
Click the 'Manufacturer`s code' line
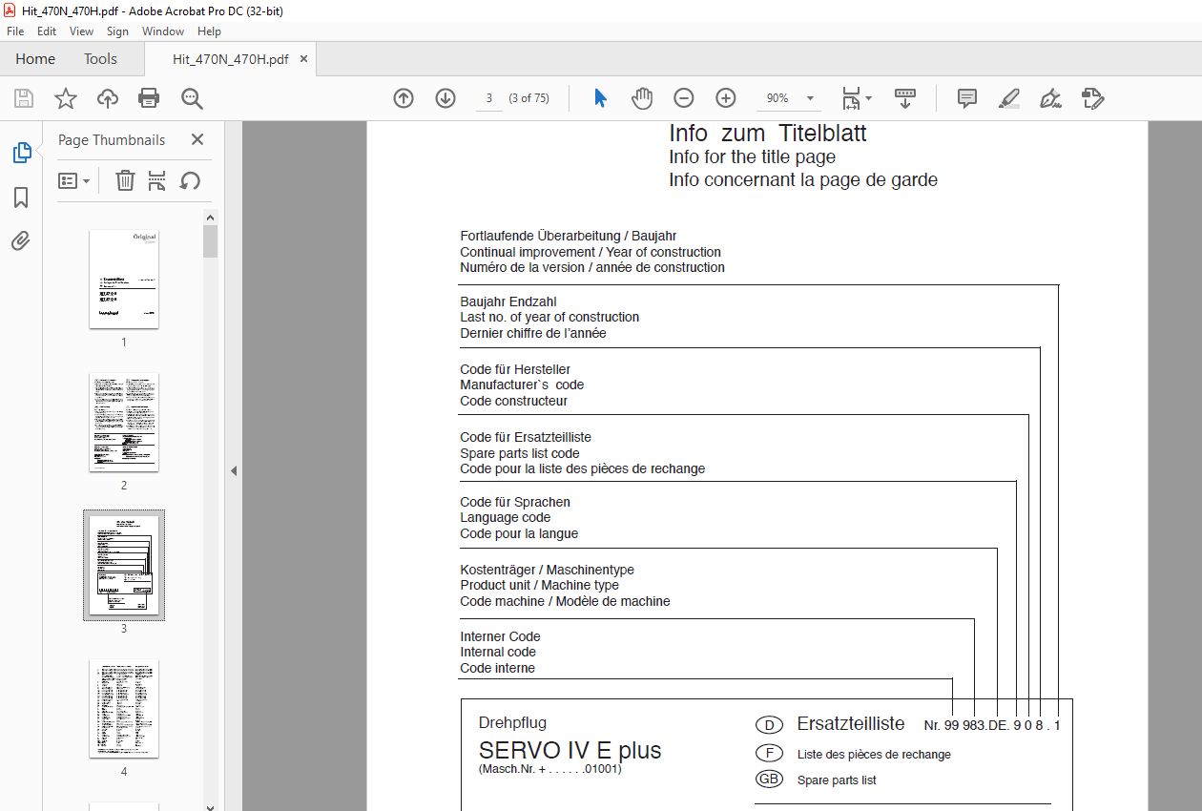click(522, 385)
